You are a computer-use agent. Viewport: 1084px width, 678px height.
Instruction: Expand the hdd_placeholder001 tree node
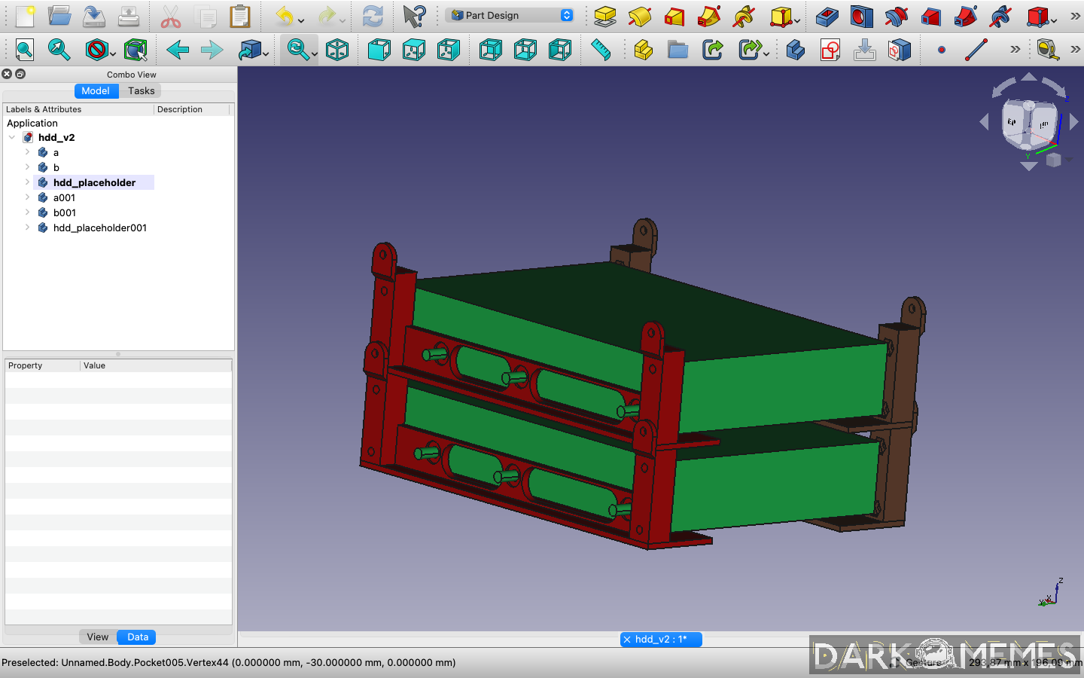pos(28,228)
